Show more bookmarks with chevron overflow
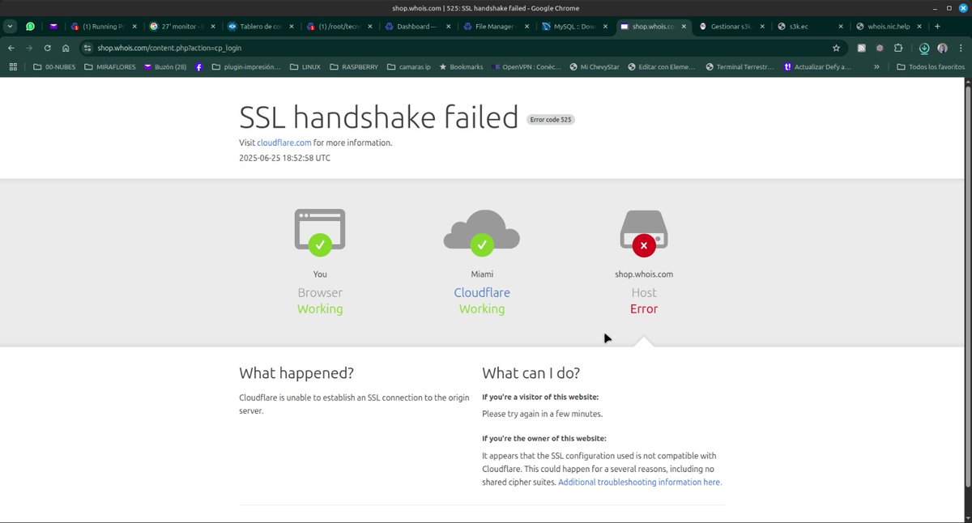This screenshot has height=523, width=972. coord(878,67)
